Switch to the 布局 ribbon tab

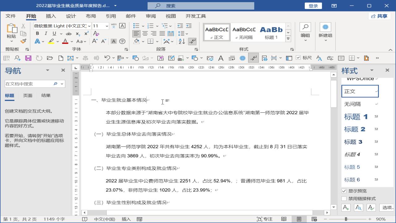point(91,16)
